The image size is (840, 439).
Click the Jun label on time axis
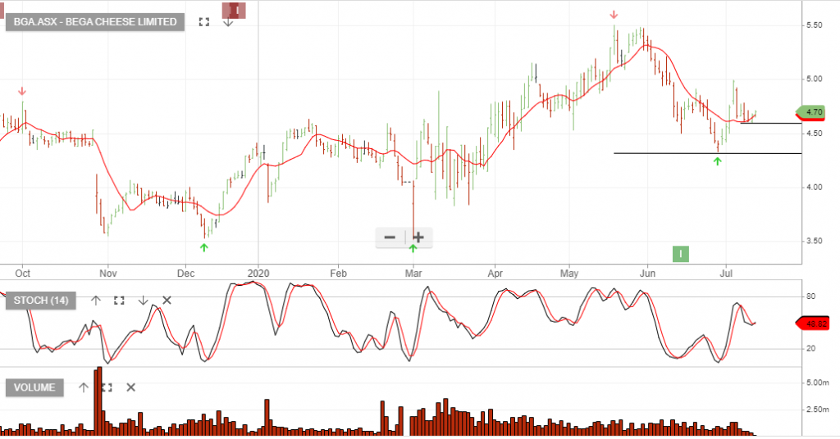[647, 274]
